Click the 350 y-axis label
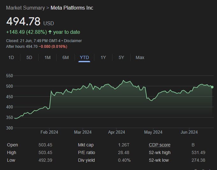The width and height of the screenshot is (217, 170). tap(10, 117)
